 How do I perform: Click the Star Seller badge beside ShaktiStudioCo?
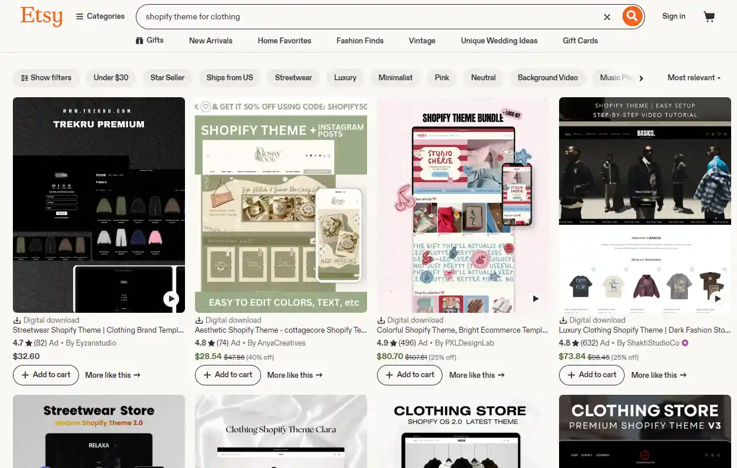coord(685,343)
